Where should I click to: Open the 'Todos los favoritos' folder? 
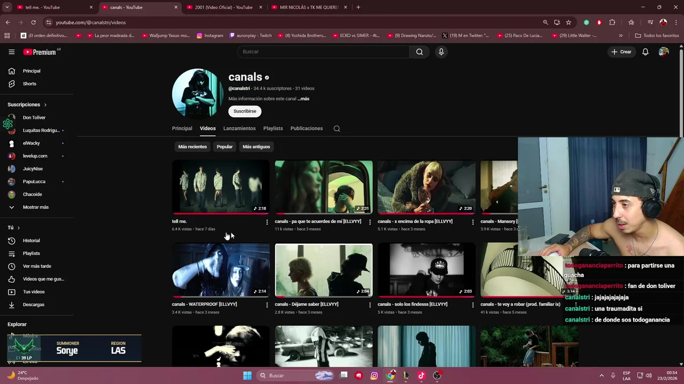coord(657,36)
